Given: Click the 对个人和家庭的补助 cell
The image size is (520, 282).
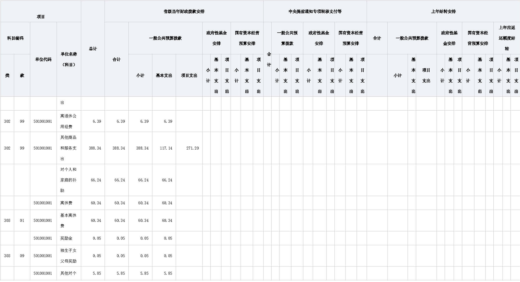Looking at the screenshot, I should pos(69,180).
